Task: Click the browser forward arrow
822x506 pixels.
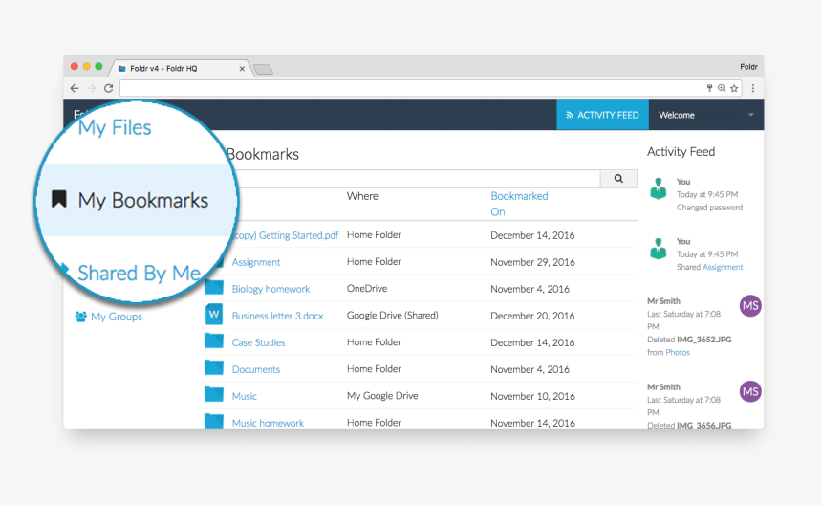Action: (x=91, y=88)
